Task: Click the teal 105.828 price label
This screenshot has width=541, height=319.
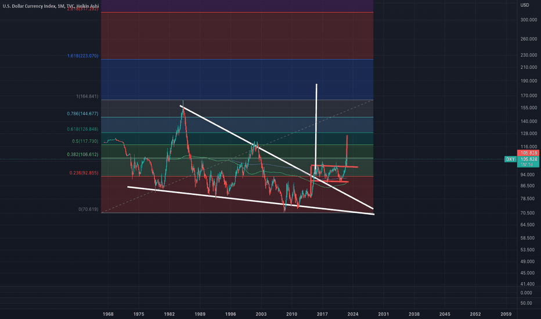Action: pos(529,159)
